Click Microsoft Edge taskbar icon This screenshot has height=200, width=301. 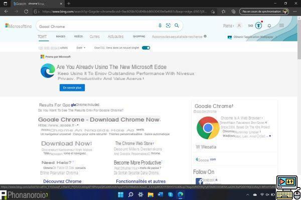(x=180, y=195)
